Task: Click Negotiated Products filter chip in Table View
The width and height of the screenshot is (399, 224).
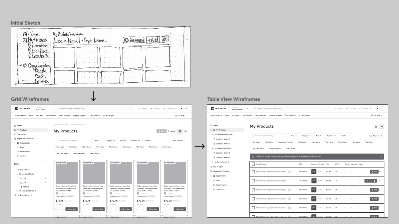Action: pos(286,142)
